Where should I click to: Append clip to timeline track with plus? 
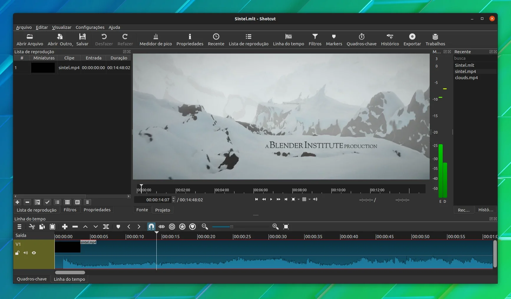point(65,227)
